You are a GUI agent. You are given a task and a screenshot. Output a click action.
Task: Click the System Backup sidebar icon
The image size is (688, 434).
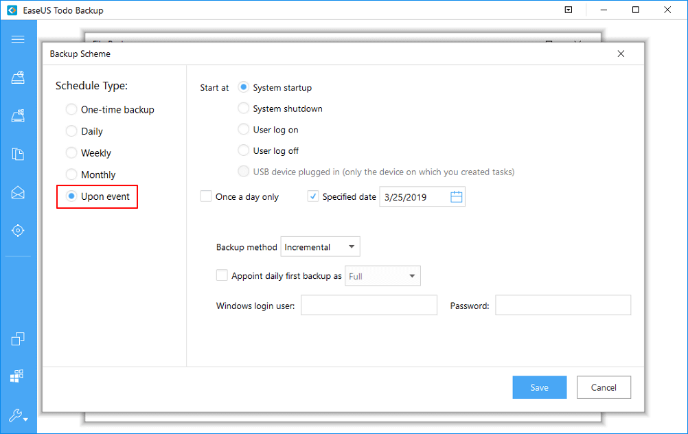pos(18,116)
